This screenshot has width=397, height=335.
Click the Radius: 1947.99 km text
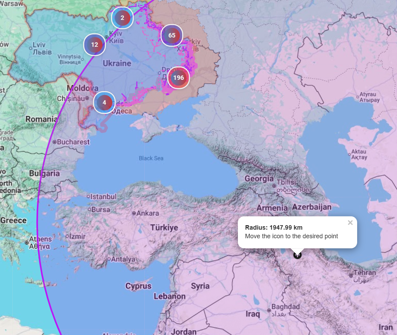point(274,228)
